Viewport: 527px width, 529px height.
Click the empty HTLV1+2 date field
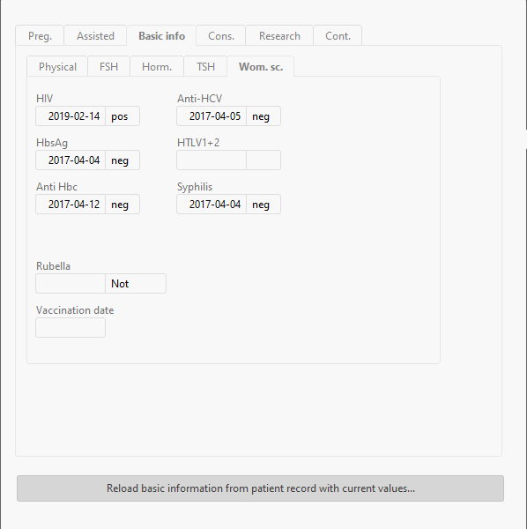click(212, 160)
